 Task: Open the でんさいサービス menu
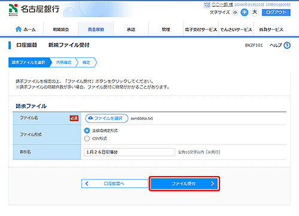(x=236, y=29)
